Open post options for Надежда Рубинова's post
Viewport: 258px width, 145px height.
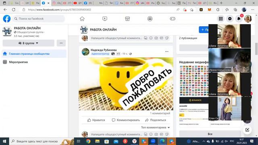tap(166, 52)
